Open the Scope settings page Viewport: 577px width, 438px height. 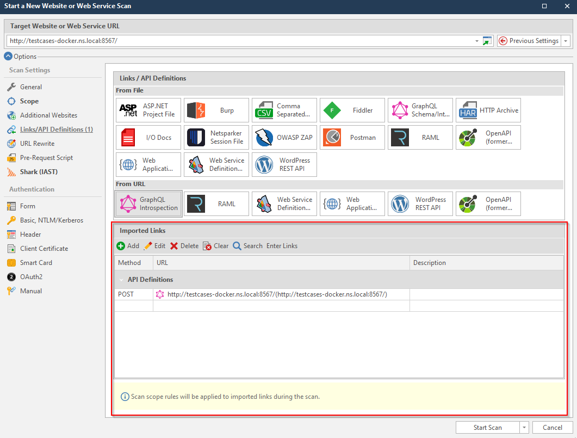point(29,101)
